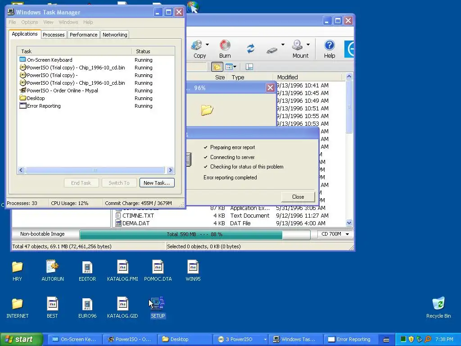Switch to the Performance tab
Screen dimensions: 461x346
83,35
